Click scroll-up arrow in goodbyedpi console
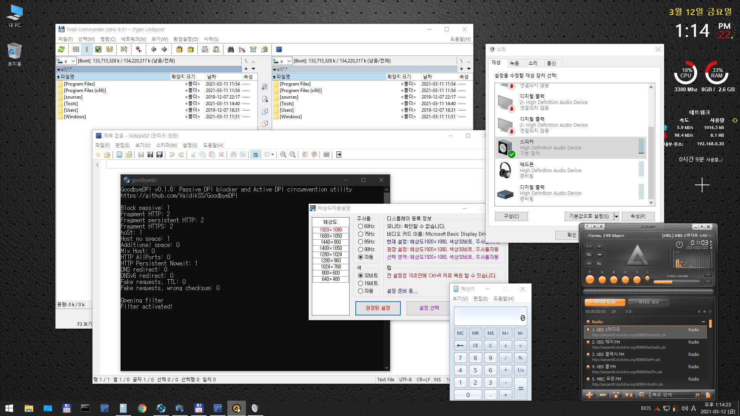Viewport: 740px width, 416px height. tap(387, 190)
